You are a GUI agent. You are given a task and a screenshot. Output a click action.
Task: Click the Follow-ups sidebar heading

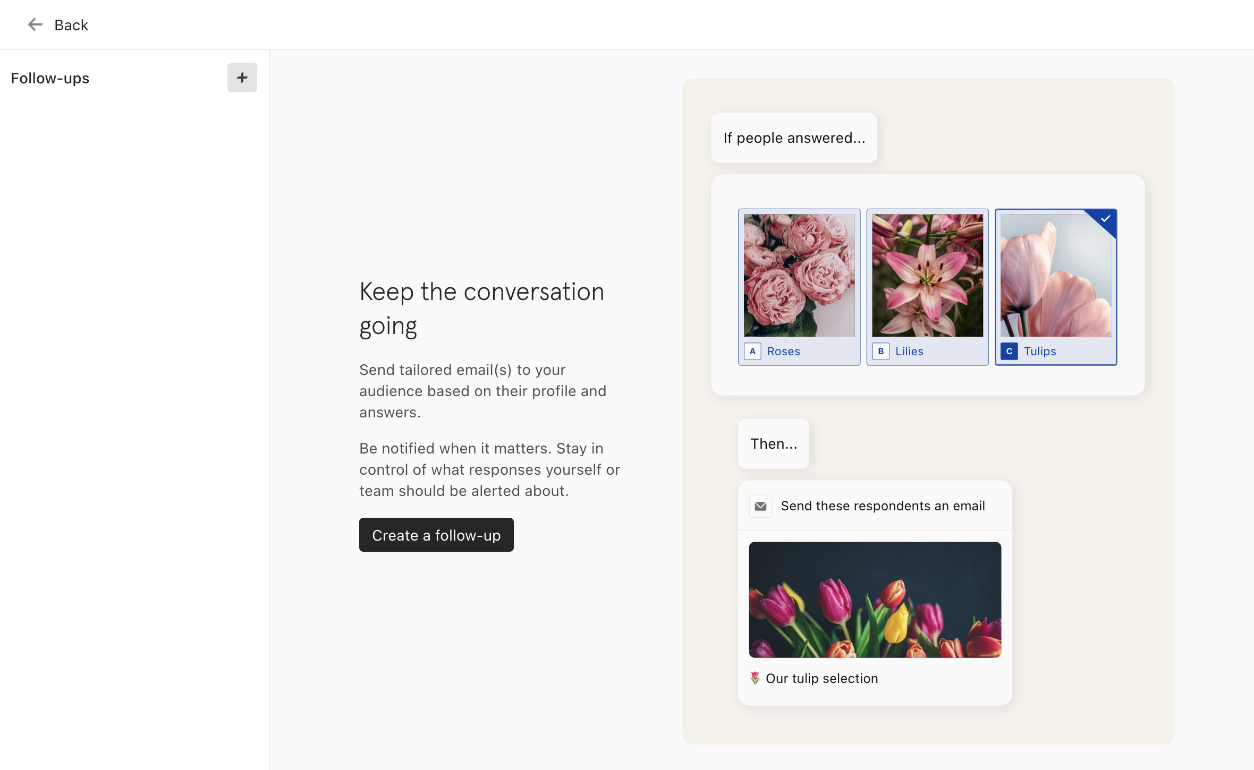point(50,78)
